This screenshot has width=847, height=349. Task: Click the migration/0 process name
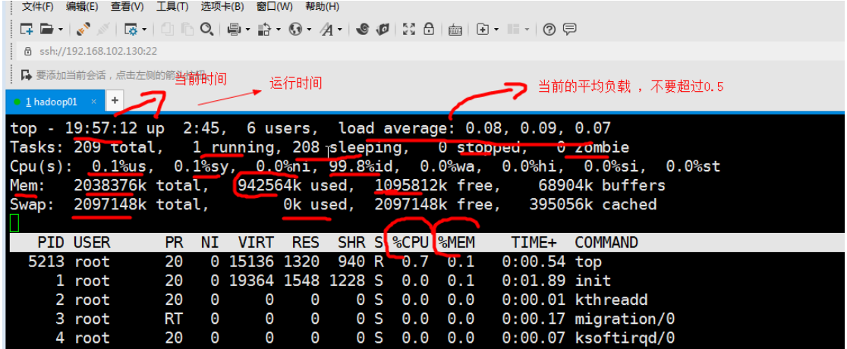tap(625, 319)
